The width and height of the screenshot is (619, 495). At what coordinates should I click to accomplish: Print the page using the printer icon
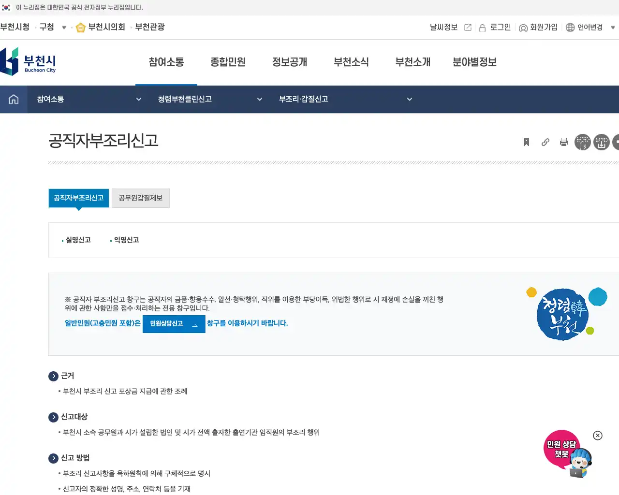click(x=563, y=142)
